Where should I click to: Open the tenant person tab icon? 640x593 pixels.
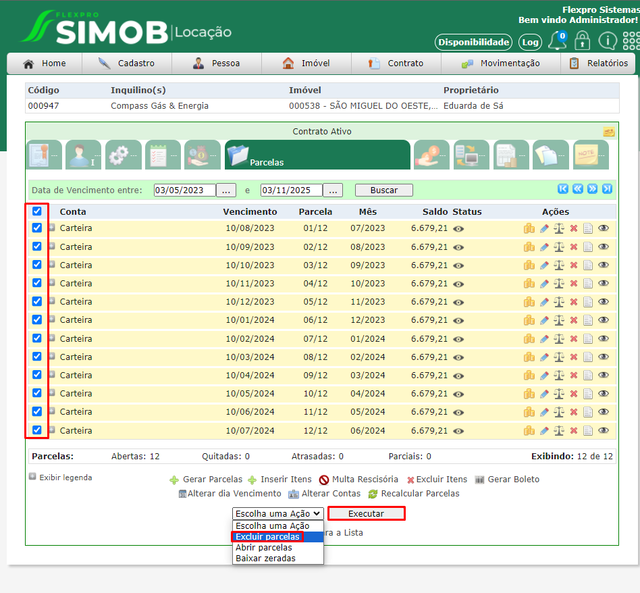pos(83,155)
